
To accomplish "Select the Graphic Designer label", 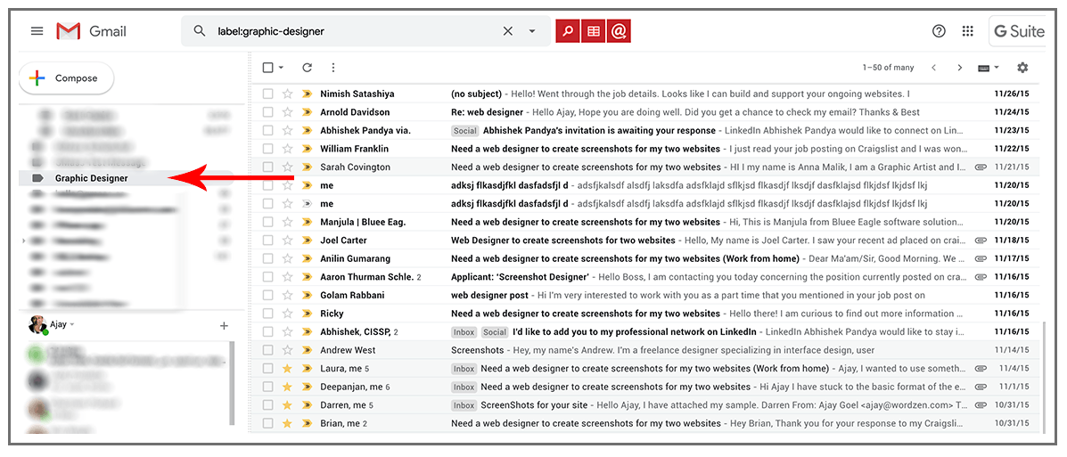I will (91, 178).
